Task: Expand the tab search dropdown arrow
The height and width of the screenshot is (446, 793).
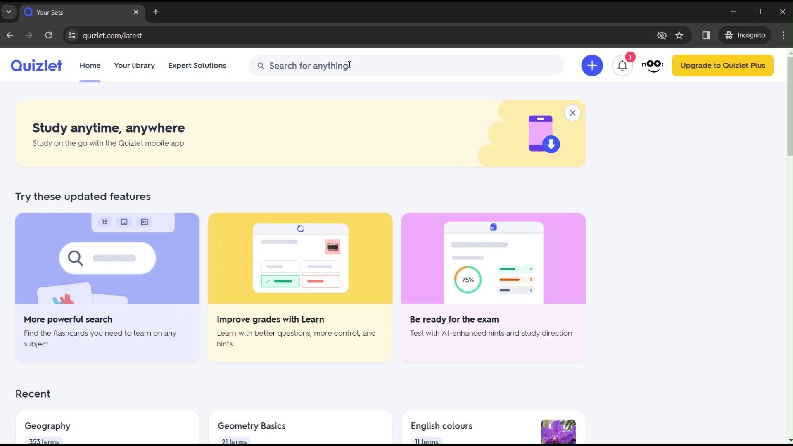Action: point(9,12)
